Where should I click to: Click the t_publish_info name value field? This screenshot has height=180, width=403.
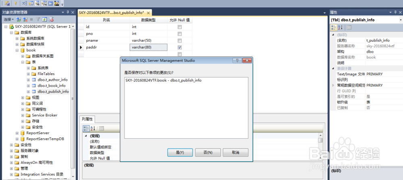384,41
